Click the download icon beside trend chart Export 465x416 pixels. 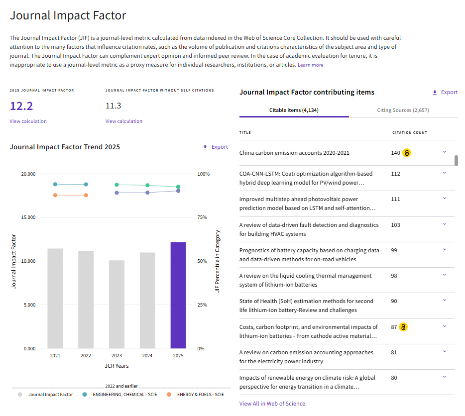coord(205,147)
